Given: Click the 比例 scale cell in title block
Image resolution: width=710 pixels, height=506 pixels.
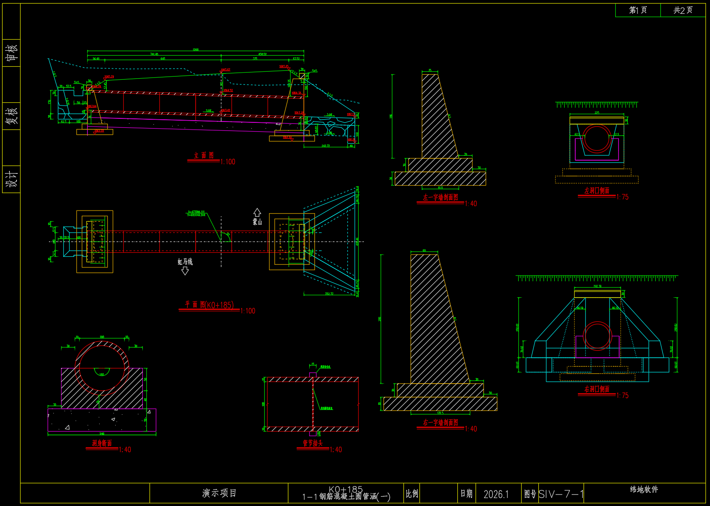Looking at the screenshot, I should pyautogui.click(x=412, y=494).
